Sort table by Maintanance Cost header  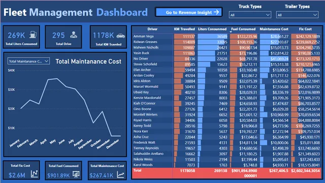274,29
